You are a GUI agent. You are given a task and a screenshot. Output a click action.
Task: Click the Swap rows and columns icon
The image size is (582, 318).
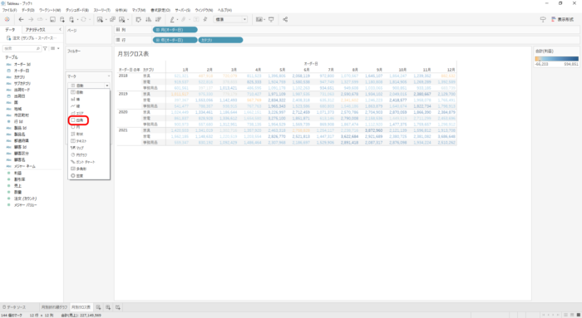(x=139, y=19)
